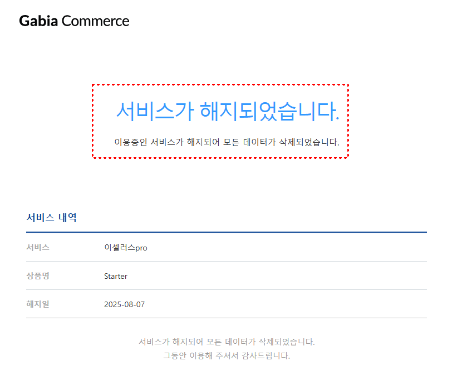Click the '해지일' row label

[x=38, y=304]
